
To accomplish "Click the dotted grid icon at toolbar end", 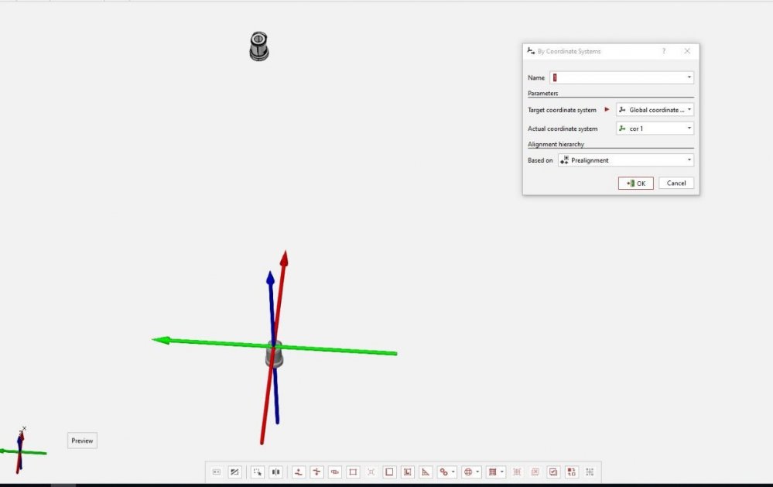I will pos(590,472).
